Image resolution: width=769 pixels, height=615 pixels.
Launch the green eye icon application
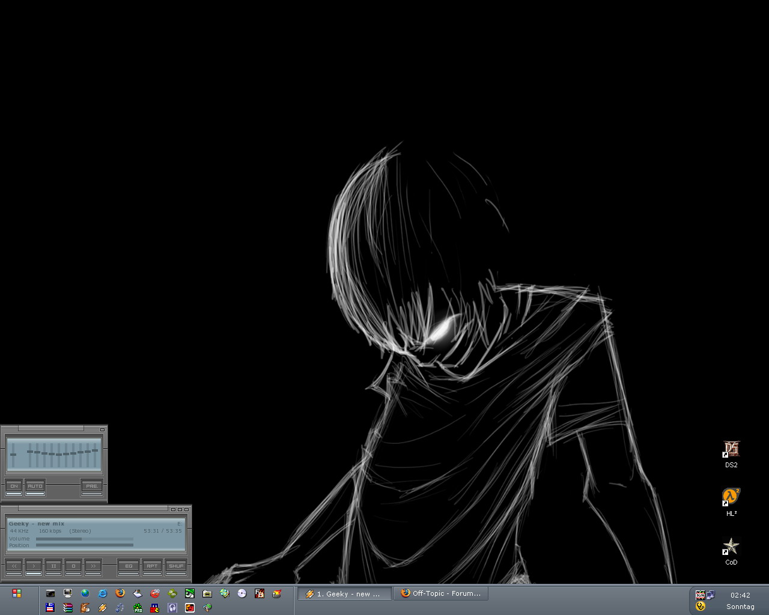[x=190, y=593]
